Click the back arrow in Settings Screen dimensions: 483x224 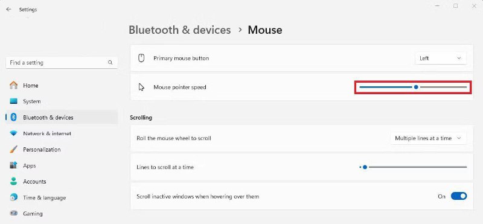pyautogui.click(x=8, y=10)
